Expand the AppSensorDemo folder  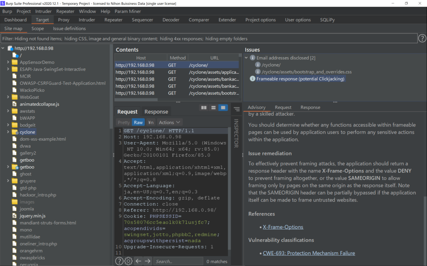pyautogui.click(x=8, y=62)
